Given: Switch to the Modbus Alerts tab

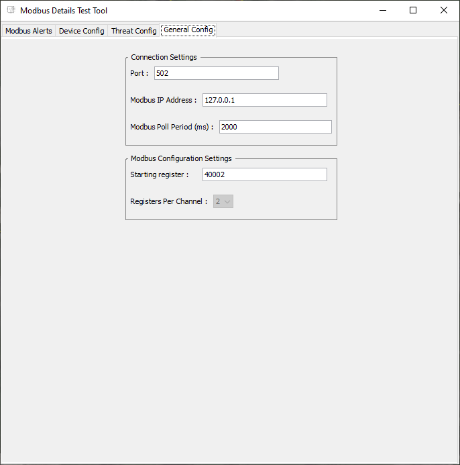Looking at the screenshot, I should click(29, 31).
